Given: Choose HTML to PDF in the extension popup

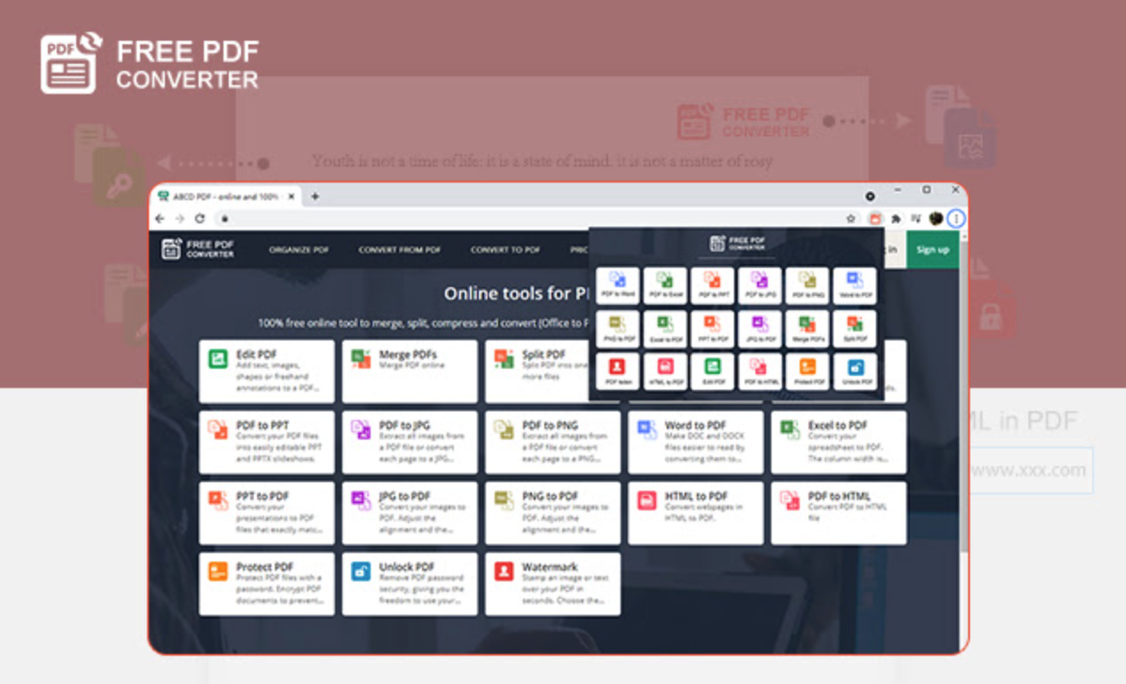Looking at the screenshot, I should tap(665, 371).
